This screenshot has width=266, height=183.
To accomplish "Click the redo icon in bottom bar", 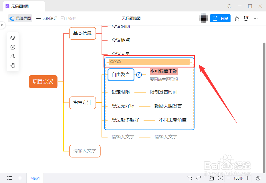I will (199, 178).
